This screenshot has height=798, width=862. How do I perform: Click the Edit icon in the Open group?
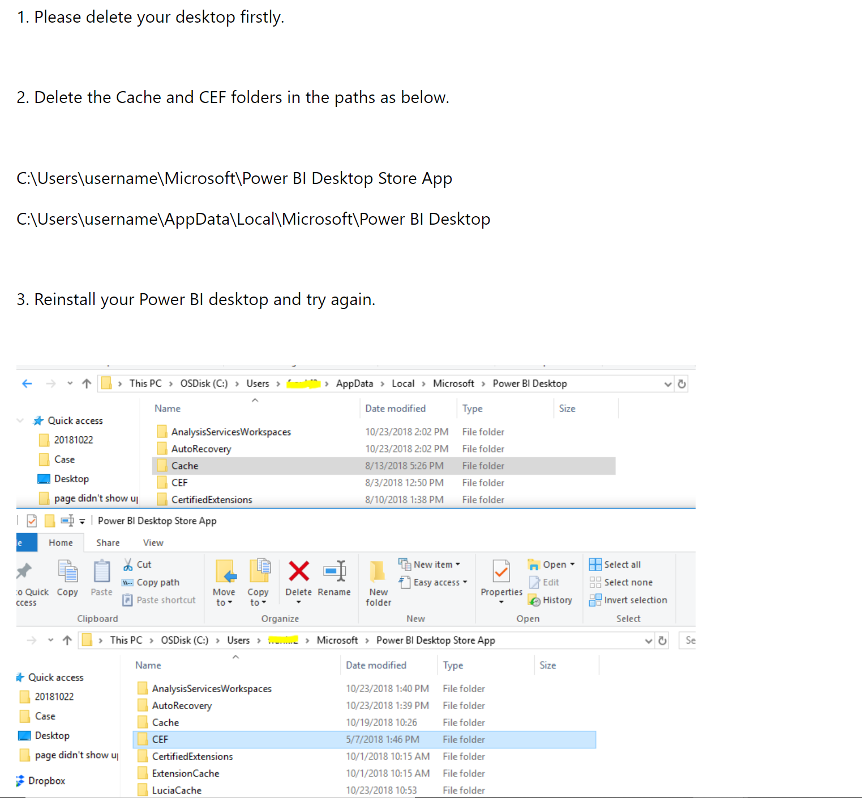(x=534, y=582)
